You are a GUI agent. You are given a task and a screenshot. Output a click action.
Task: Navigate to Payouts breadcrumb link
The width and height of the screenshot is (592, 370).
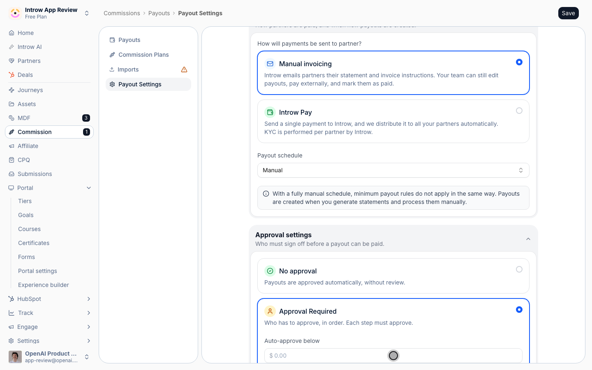(x=159, y=13)
